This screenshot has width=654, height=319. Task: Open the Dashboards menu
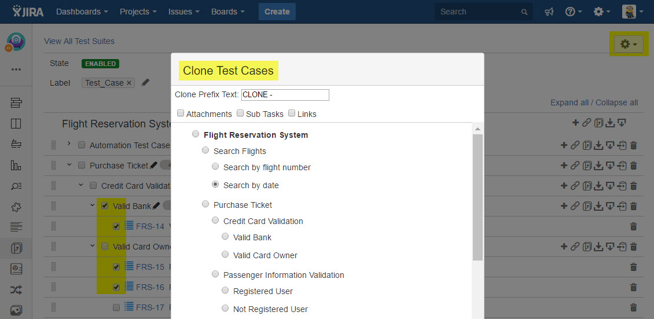coord(82,12)
